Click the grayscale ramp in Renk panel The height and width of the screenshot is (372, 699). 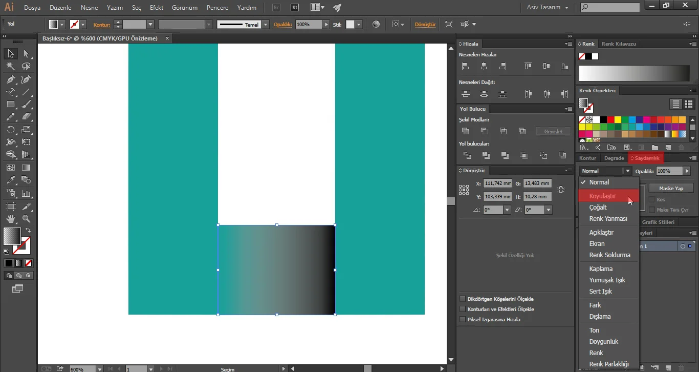(635, 74)
